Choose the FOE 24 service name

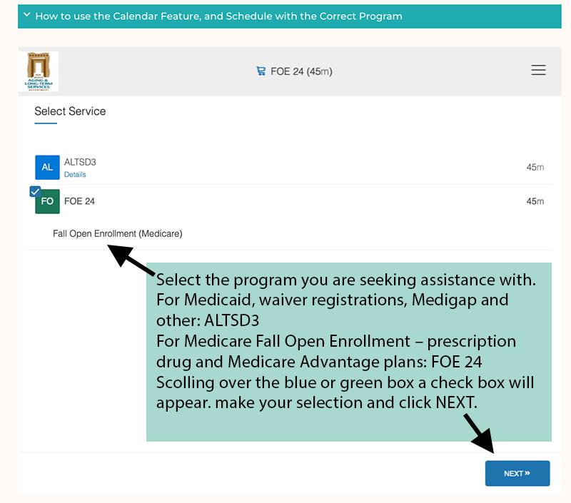click(79, 201)
